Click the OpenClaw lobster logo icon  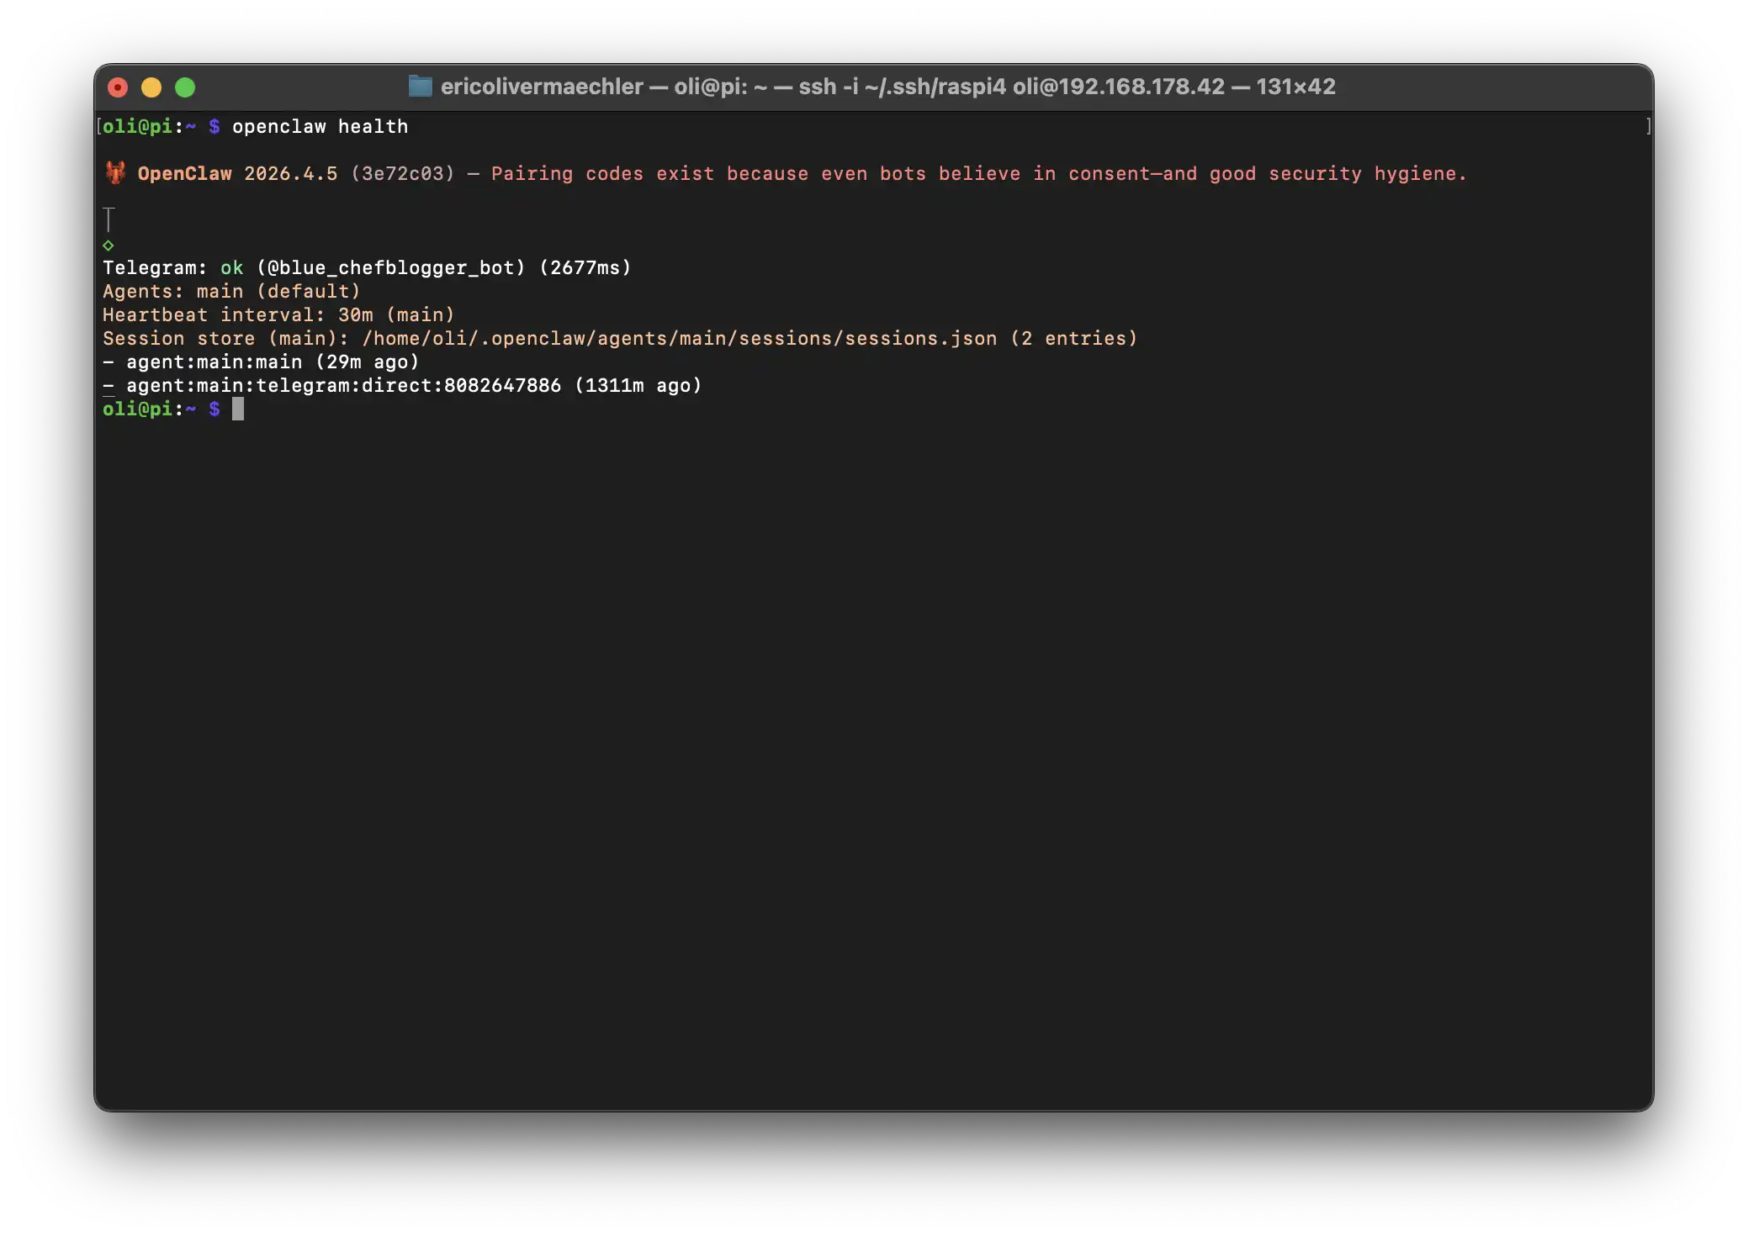[x=115, y=173]
